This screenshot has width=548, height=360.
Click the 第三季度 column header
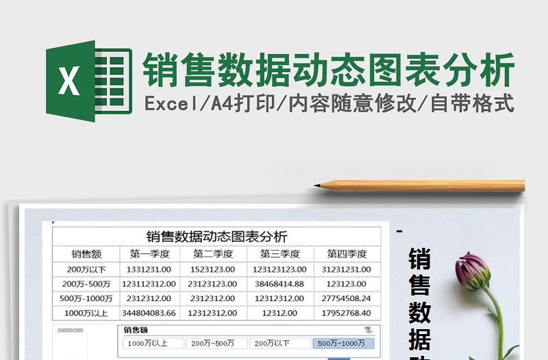[280, 254]
